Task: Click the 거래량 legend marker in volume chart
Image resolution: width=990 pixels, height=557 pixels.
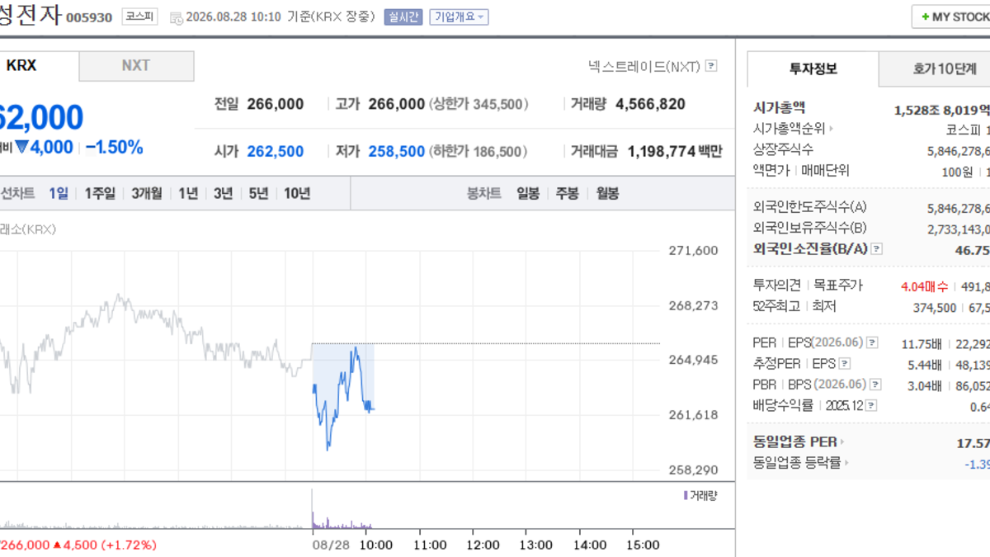Action: click(x=686, y=495)
